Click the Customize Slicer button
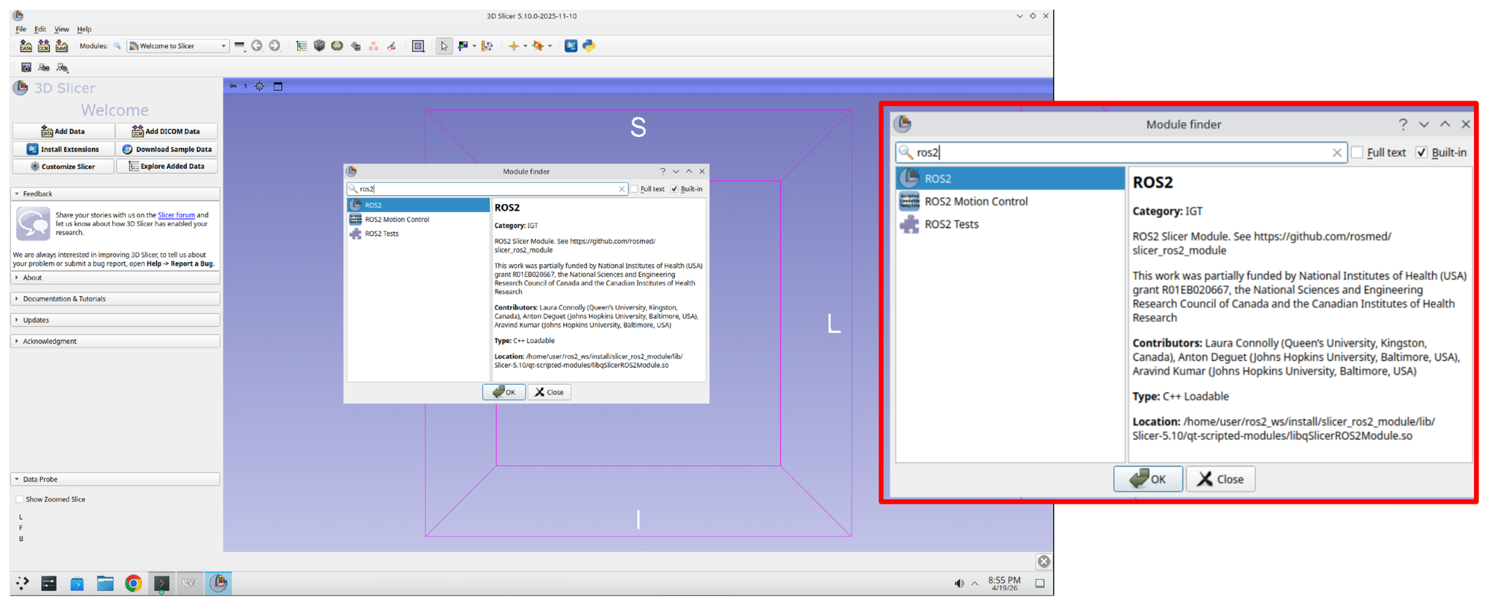1488x605 pixels. point(64,166)
